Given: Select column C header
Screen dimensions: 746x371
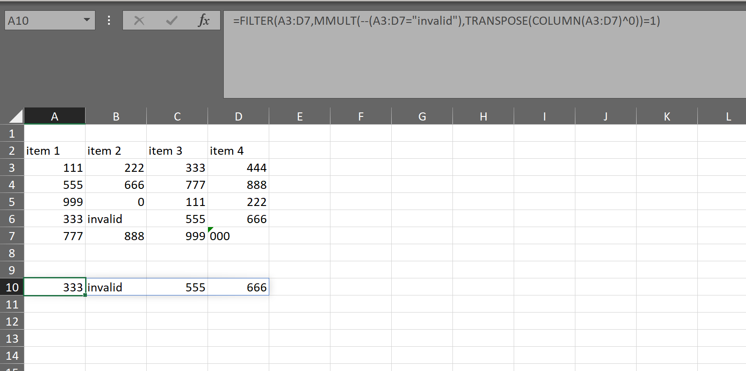Looking at the screenshot, I should click(177, 116).
